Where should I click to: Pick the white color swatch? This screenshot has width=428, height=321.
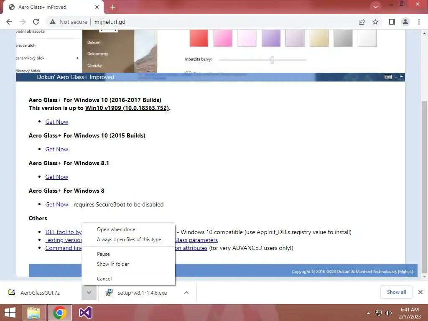coord(367,38)
